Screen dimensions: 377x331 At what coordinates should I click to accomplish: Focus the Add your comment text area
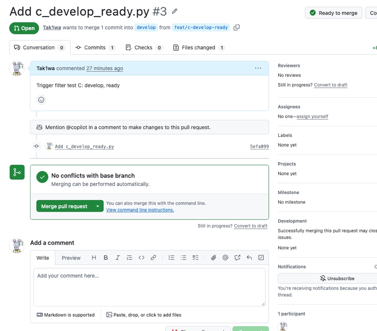point(149,287)
